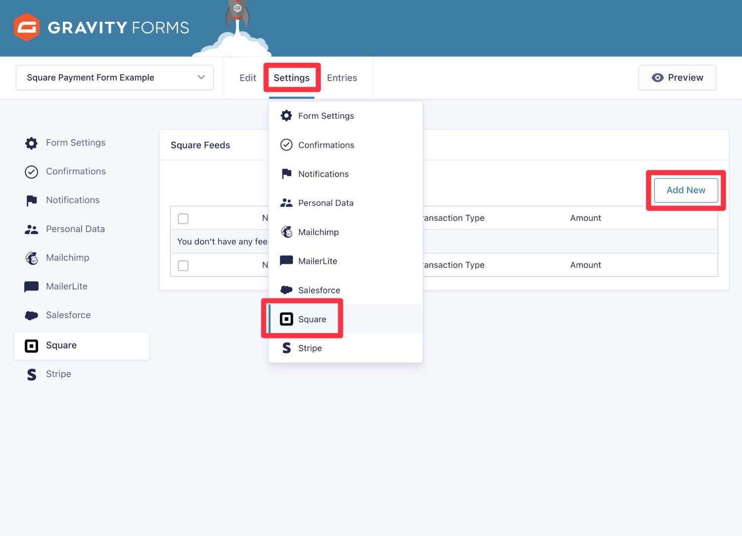Image resolution: width=742 pixels, height=536 pixels.
Task: Go to the Entries tab
Action: coord(342,78)
